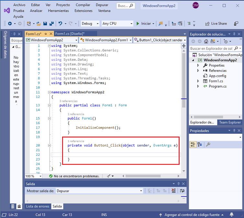
Task: Click the comment-out lines toolbar icon
Action: 174,24
